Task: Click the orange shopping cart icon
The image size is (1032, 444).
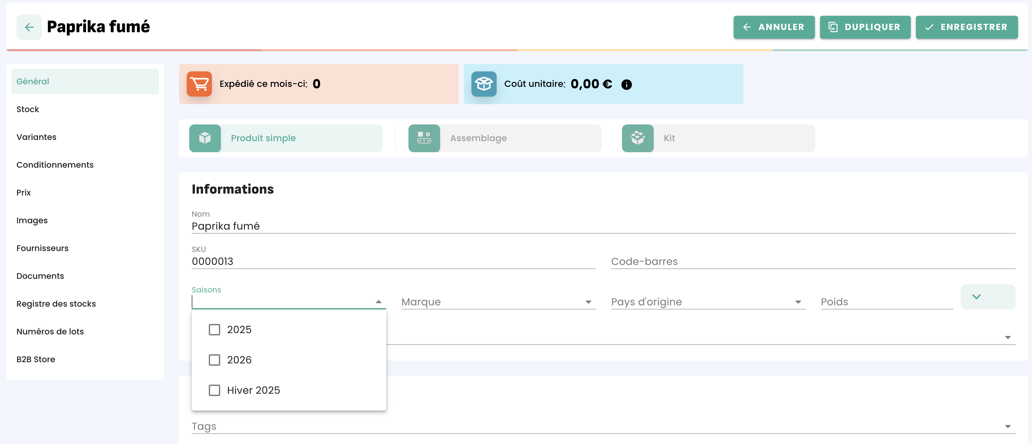Action: coord(199,84)
